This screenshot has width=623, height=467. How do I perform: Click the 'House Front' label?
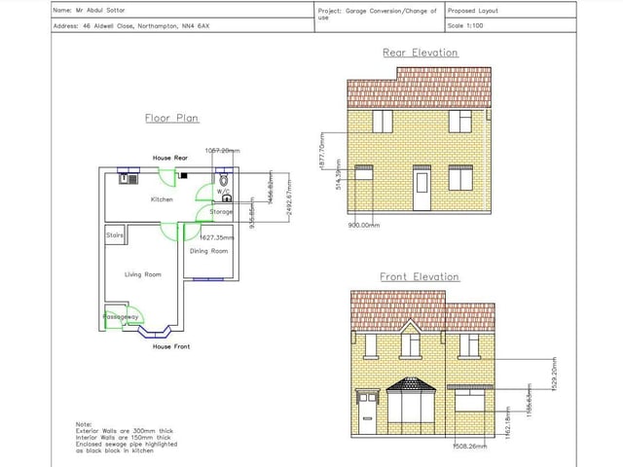(x=171, y=346)
